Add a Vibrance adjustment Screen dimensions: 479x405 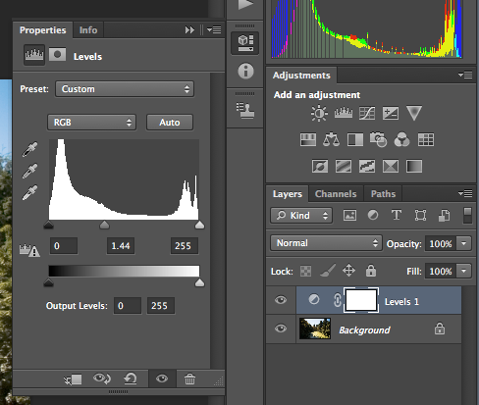coord(414,113)
